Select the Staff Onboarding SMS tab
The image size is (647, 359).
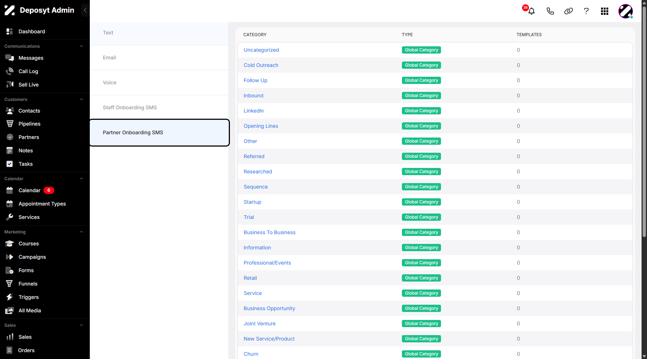click(x=159, y=107)
